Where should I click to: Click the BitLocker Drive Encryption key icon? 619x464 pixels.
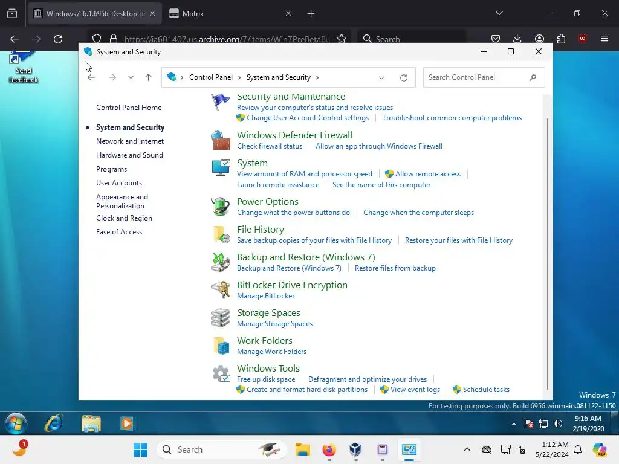pyautogui.click(x=220, y=290)
